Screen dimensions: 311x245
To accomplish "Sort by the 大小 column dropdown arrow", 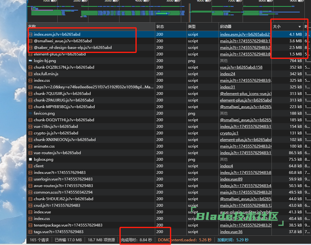I will tap(299, 27).
